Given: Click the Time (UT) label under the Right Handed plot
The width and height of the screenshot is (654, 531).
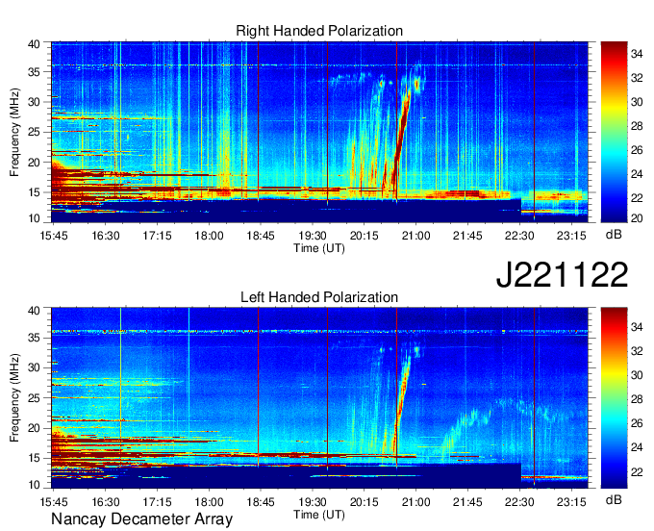Looking at the screenshot, I should pos(319,248).
